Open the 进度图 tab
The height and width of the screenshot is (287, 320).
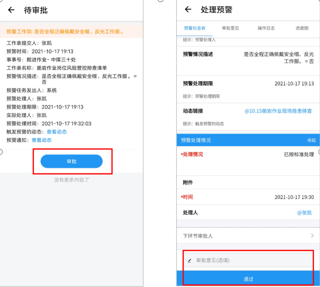pyautogui.click(x=302, y=28)
